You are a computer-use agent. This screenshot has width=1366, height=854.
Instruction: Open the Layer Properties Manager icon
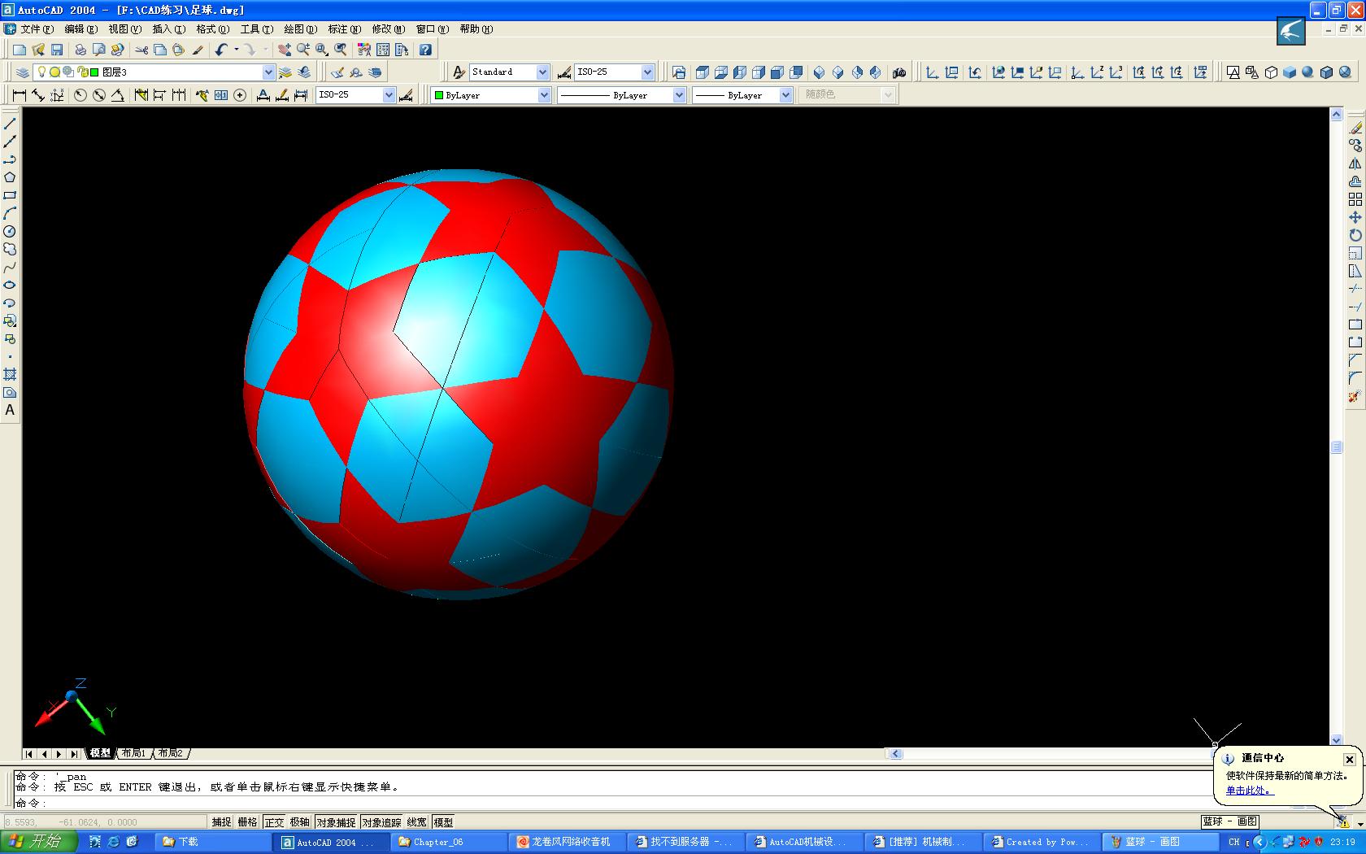coord(23,72)
